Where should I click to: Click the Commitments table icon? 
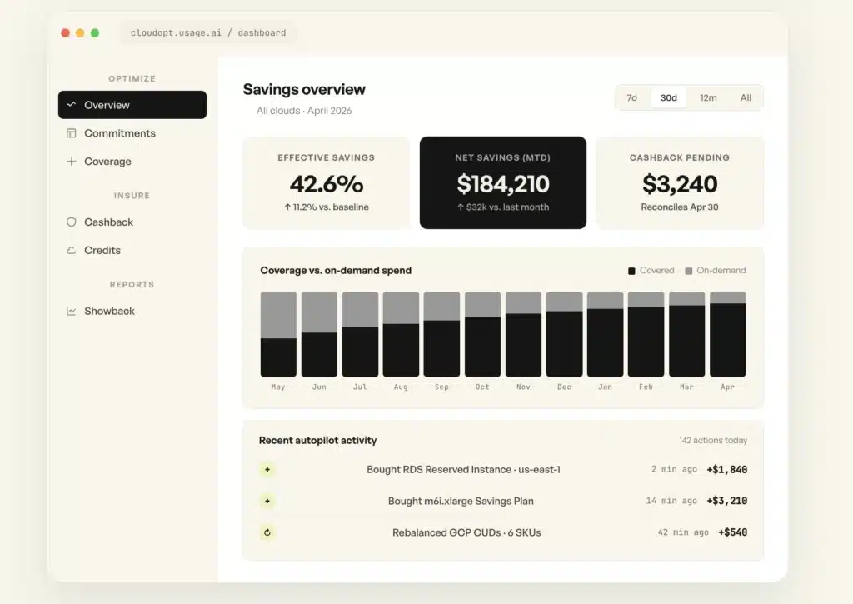click(72, 133)
